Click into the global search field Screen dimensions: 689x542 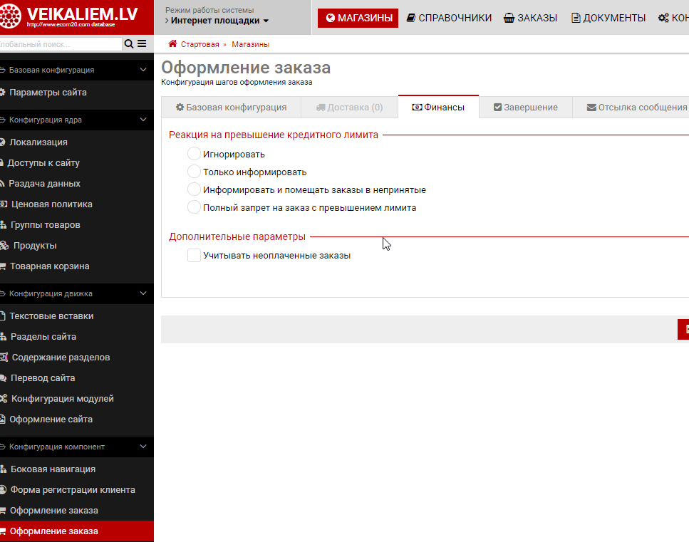click(x=61, y=44)
